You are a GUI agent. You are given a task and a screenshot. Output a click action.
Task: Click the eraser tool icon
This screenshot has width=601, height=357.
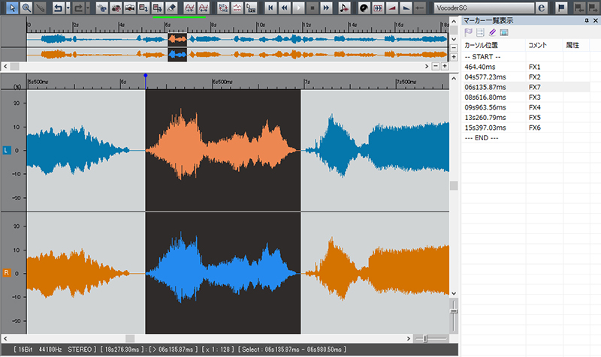pos(171,7)
